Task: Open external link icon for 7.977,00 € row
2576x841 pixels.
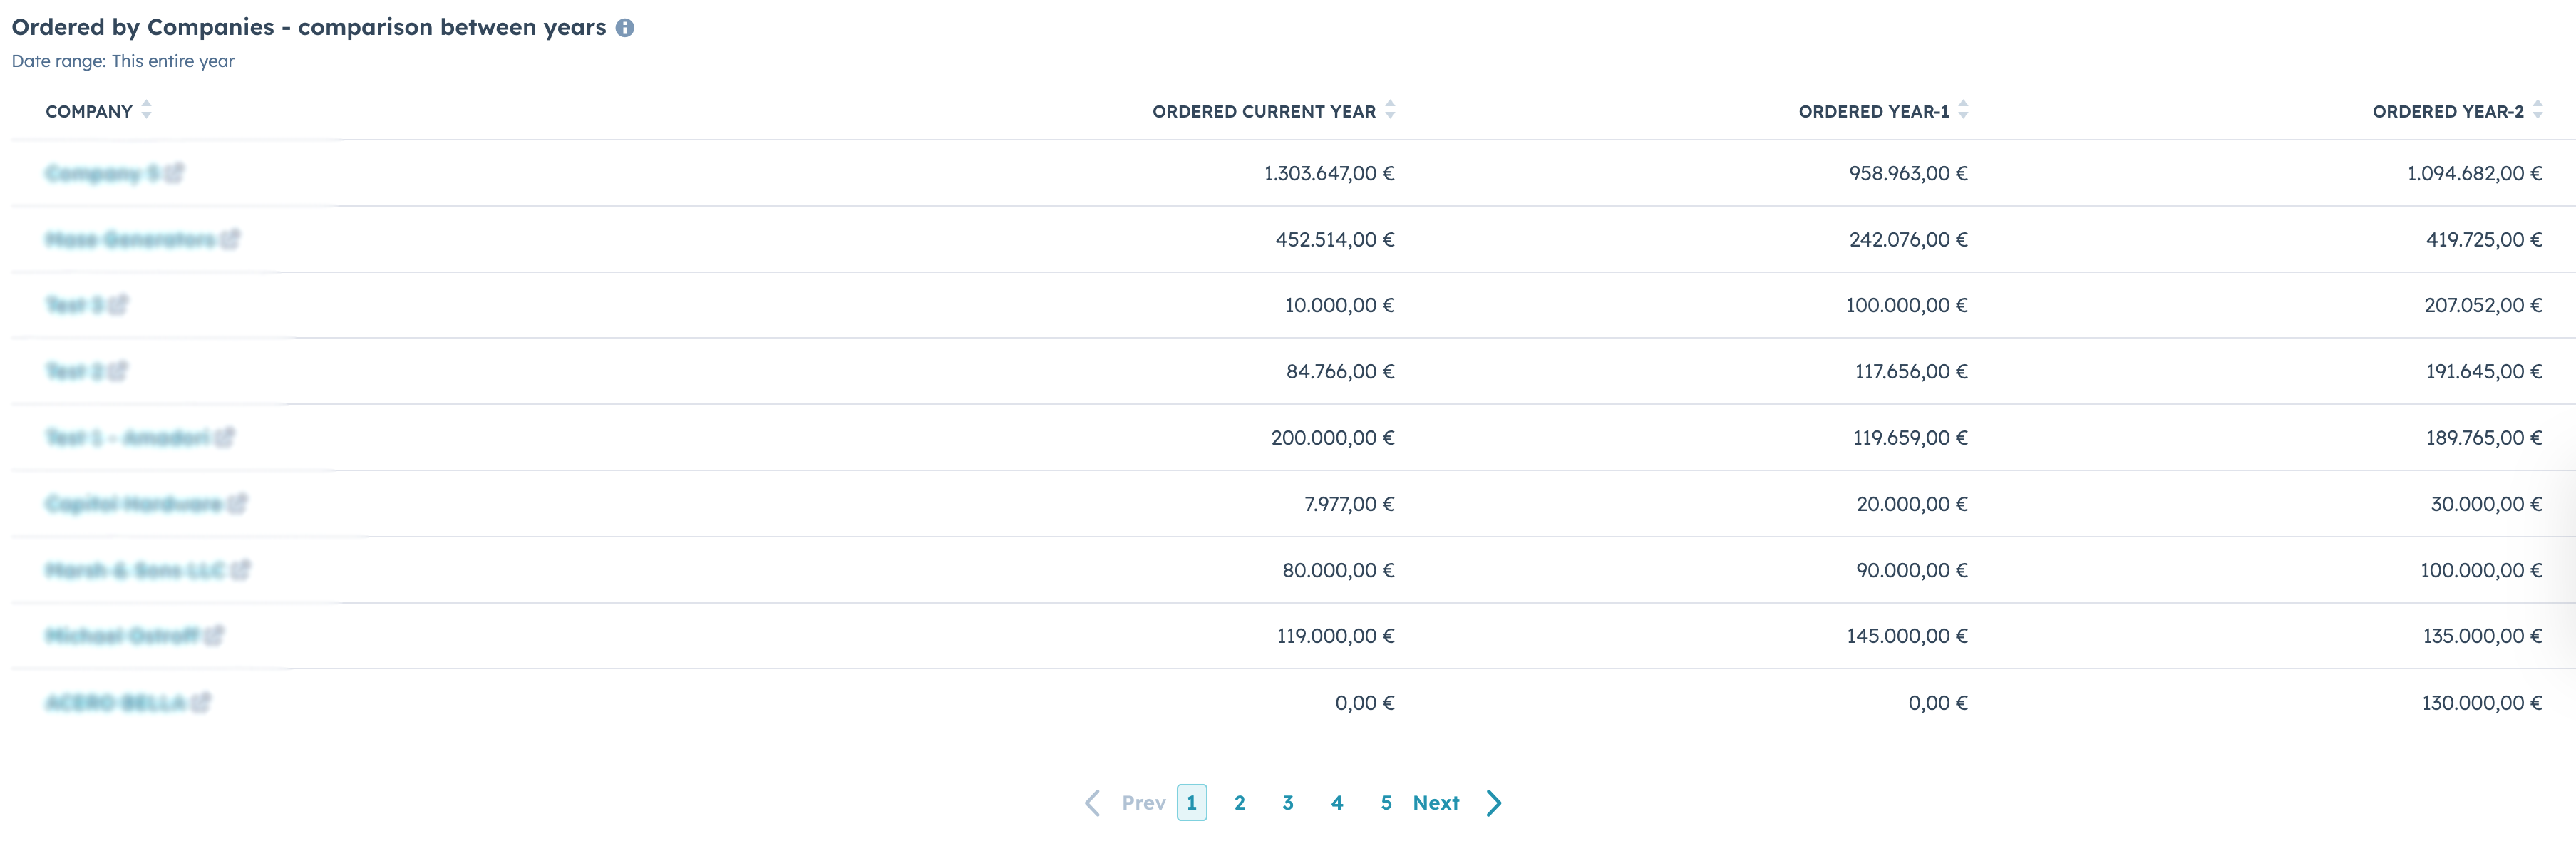Action: tap(237, 504)
